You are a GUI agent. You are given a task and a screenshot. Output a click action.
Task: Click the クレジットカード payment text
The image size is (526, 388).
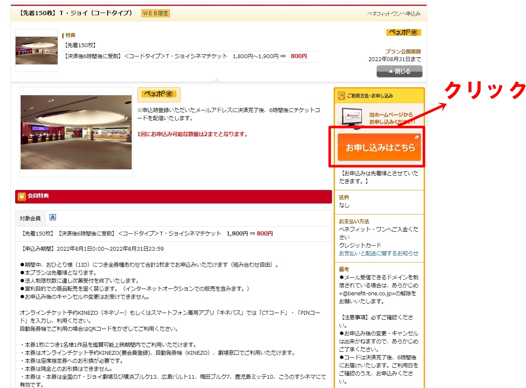360,245
